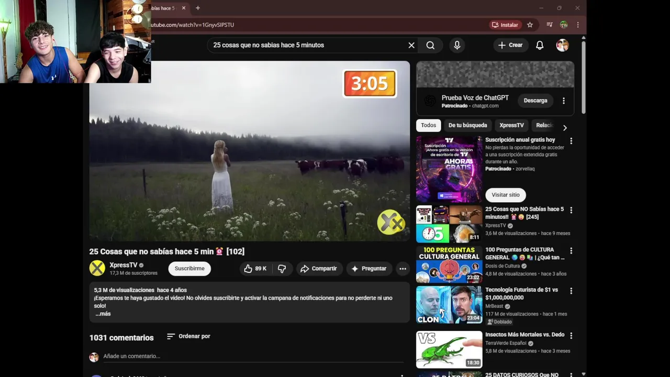
Task: Open title 25 DATOS CURIOSOS Que NO
Action: coord(522,374)
